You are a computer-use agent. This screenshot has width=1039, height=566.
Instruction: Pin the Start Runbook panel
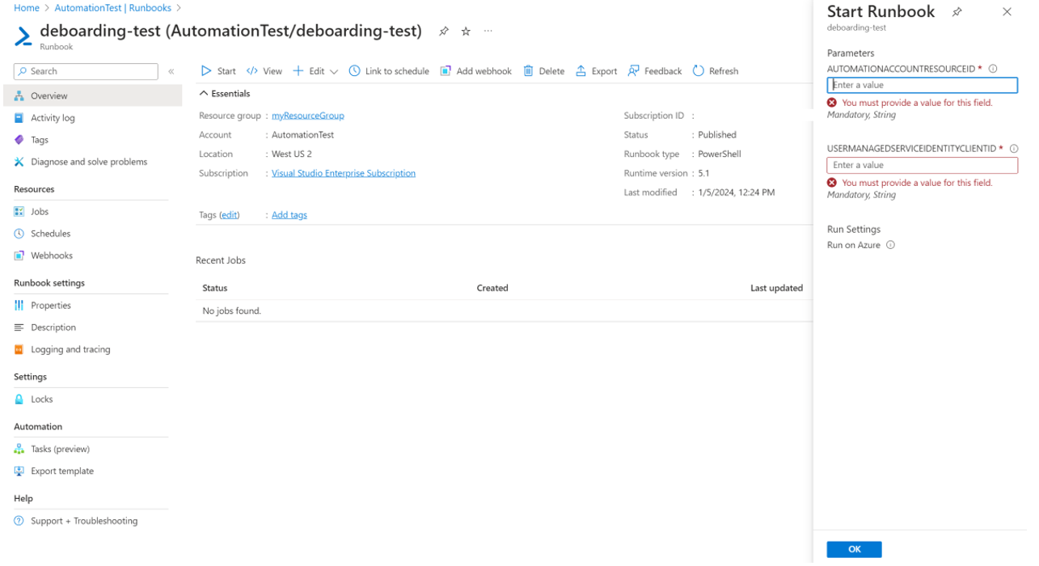[957, 12]
